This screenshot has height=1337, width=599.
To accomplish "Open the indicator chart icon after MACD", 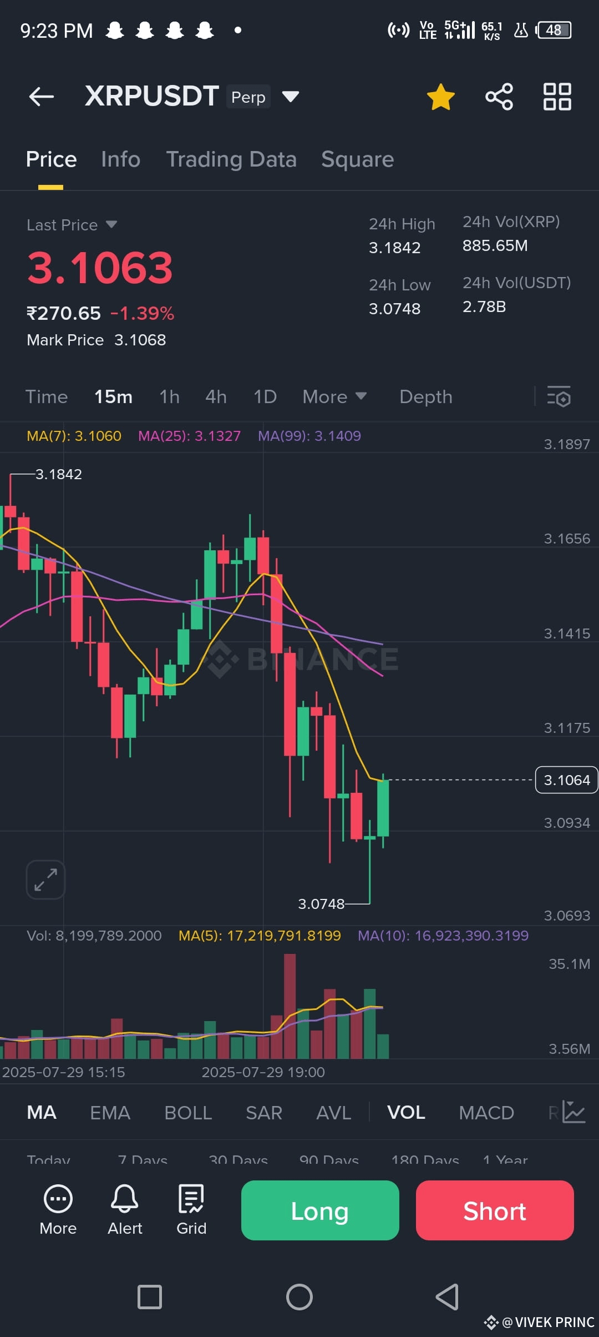I will click(x=574, y=1112).
